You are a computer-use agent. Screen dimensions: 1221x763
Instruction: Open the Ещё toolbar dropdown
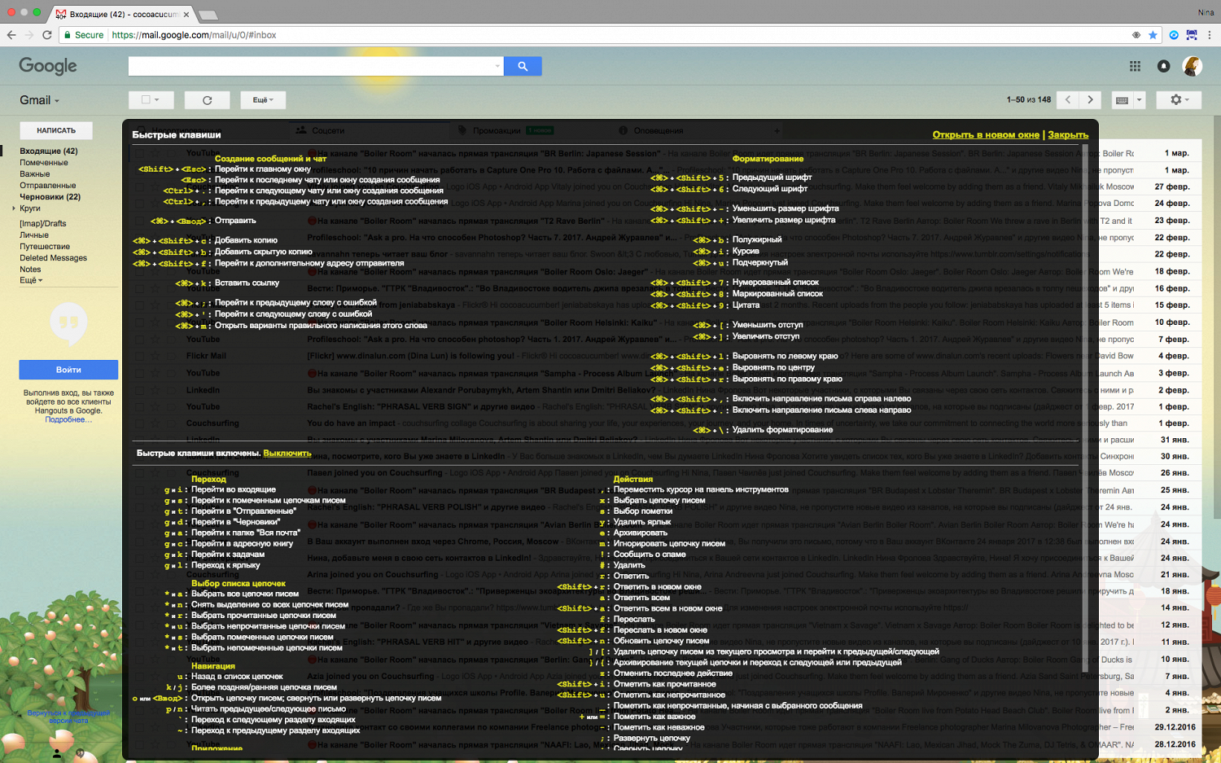[x=262, y=100]
